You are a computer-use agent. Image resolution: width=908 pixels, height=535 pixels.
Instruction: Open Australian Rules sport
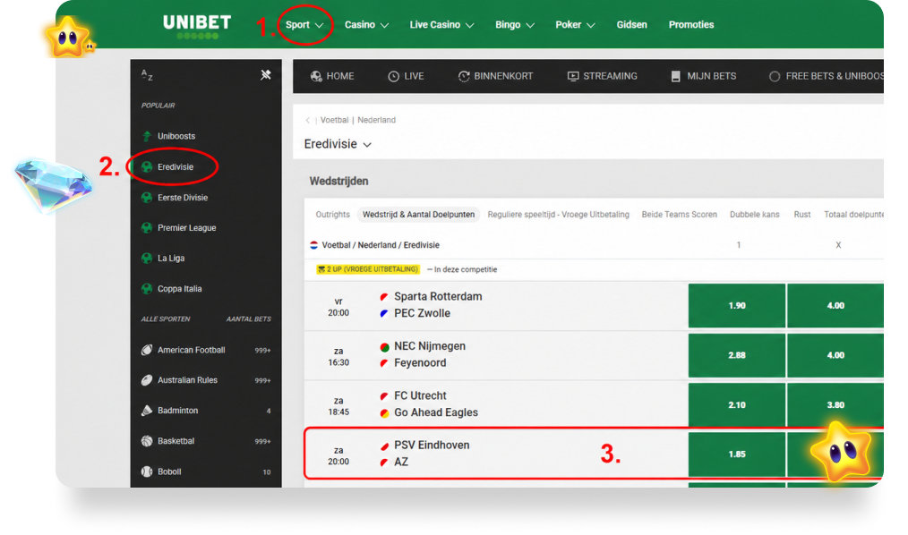187,380
